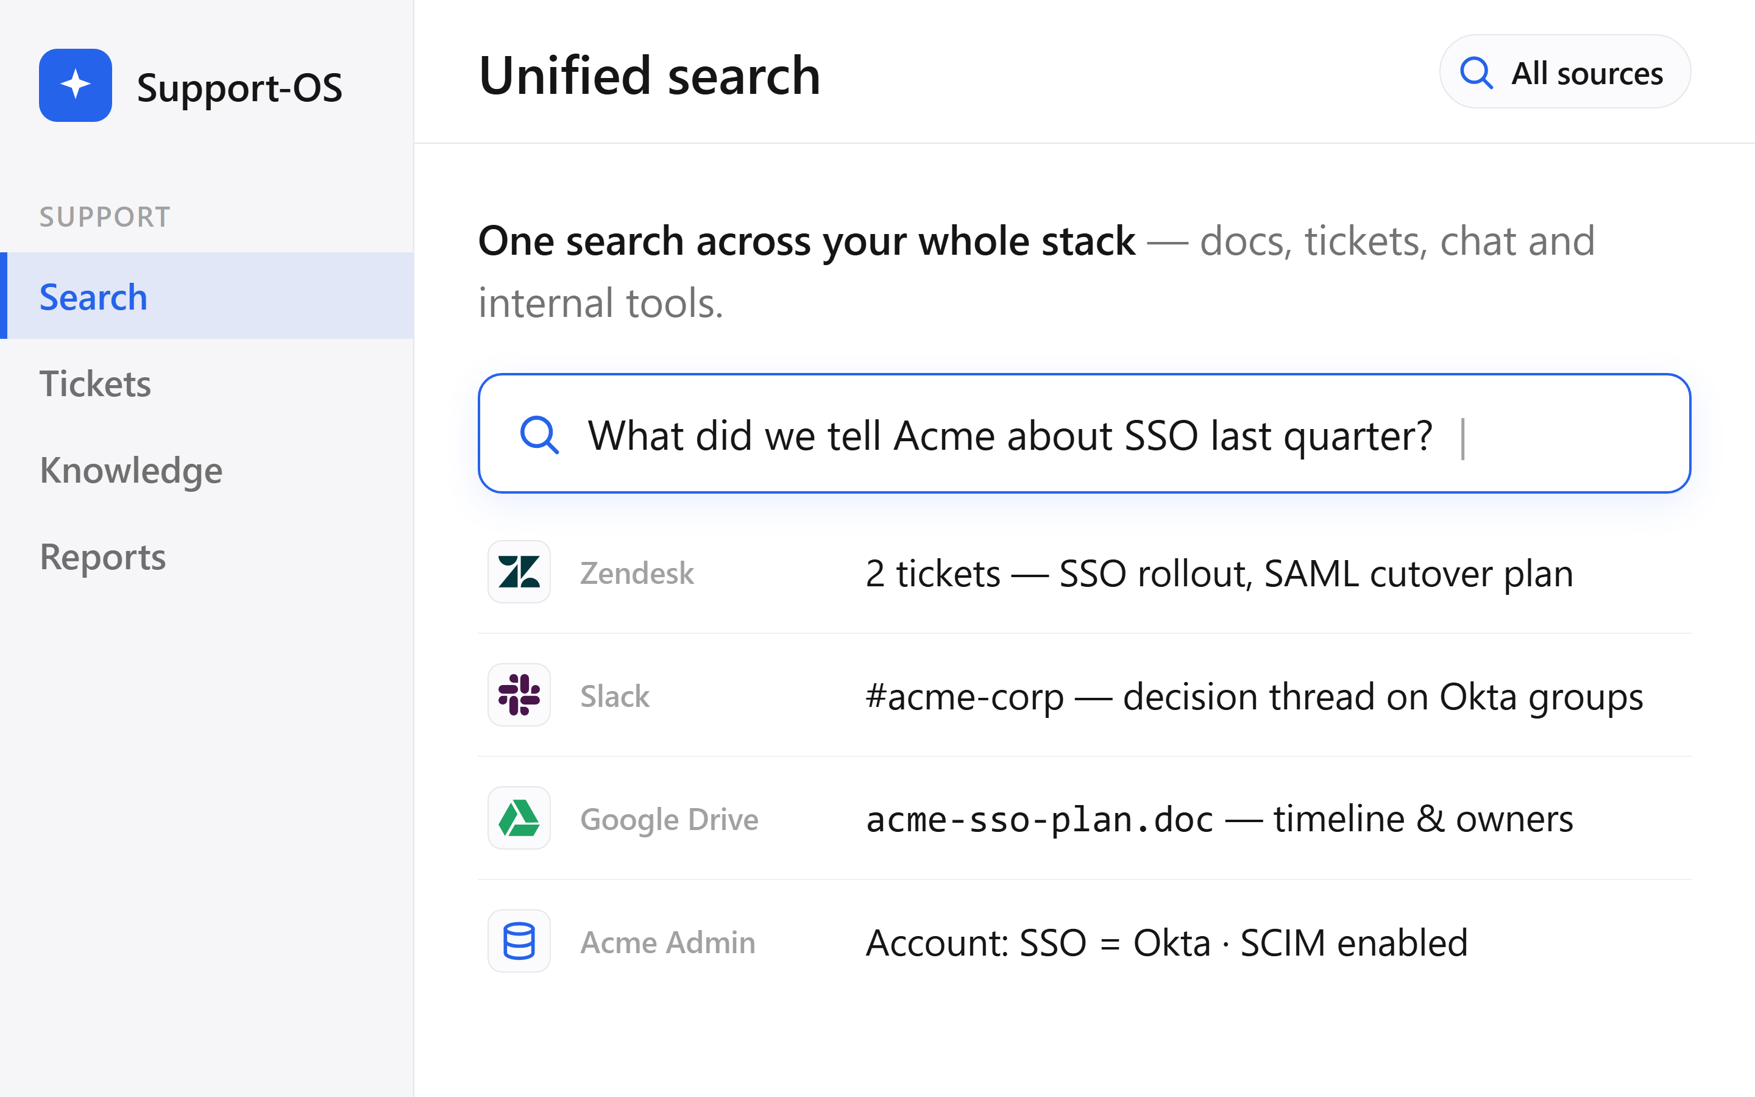Click the Zendesk source icon

pyautogui.click(x=519, y=572)
